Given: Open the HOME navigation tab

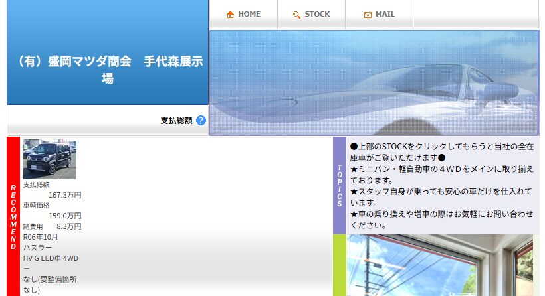Looking at the screenshot, I should (243, 15).
